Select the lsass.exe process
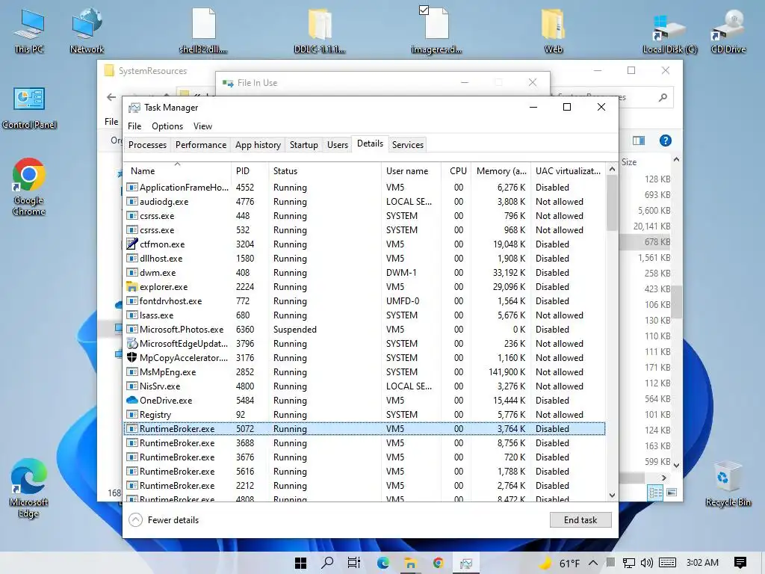765x574 pixels. (365, 315)
